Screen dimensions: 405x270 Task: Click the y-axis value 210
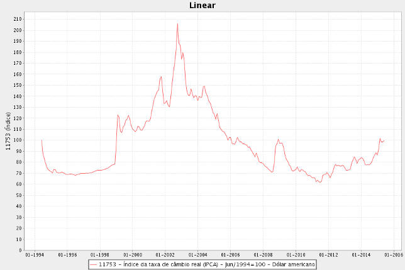tap(18, 19)
